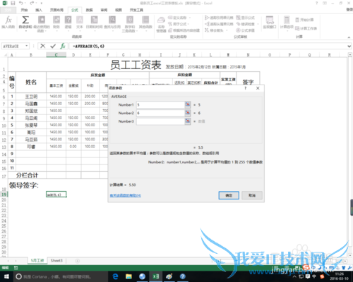Click Calculate Sheet in the ribbon
This screenshot has width=353, height=282.
(306, 28)
